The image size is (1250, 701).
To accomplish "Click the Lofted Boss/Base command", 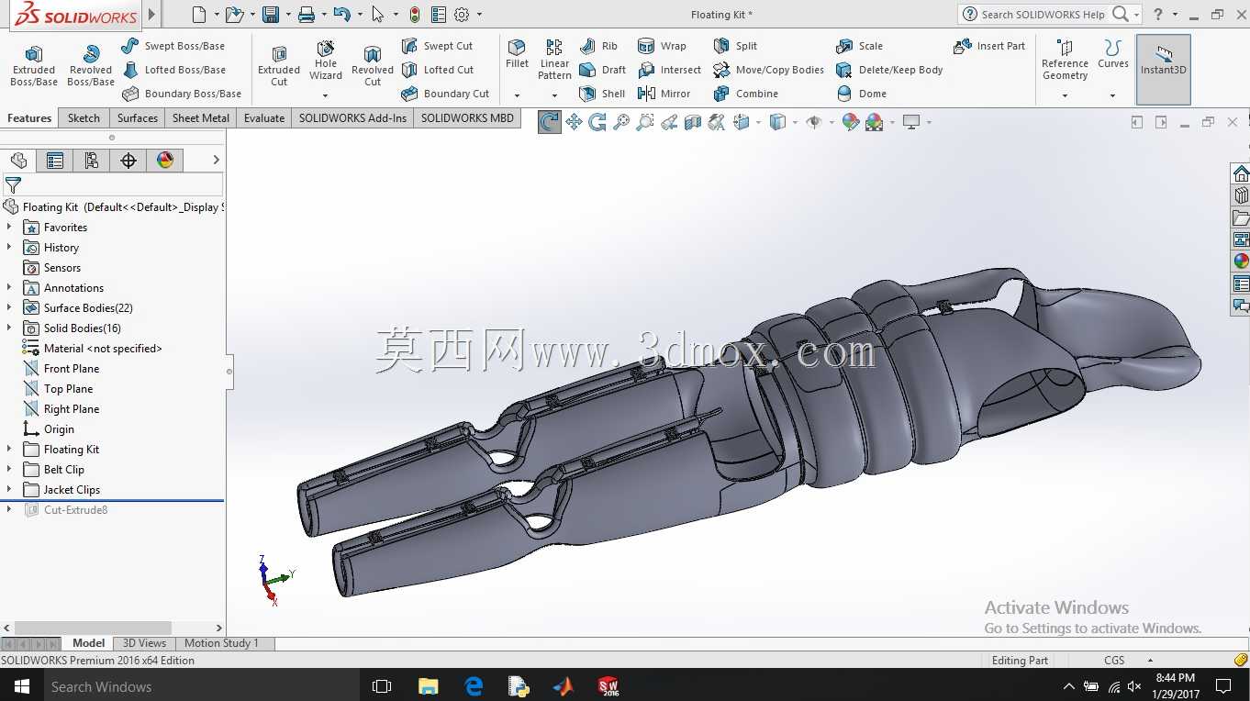I will [173, 70].
